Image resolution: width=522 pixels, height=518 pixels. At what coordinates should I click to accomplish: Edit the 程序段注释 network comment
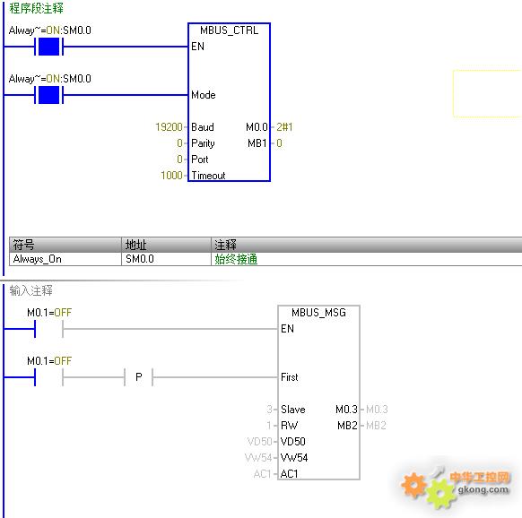pos(36,8)
